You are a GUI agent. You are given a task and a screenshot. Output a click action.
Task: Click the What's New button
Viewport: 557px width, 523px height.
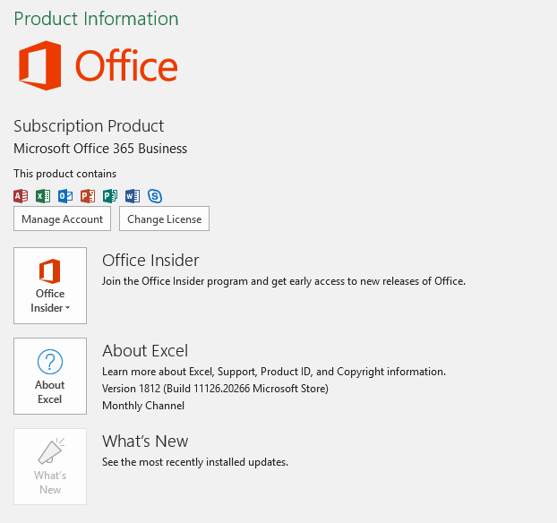point(50,467)
